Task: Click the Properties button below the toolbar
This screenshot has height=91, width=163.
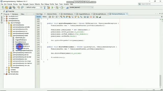Action: point(10,11)
